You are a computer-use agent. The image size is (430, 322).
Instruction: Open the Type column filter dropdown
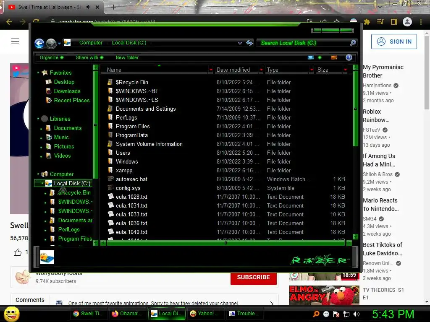tap(312, 70)
